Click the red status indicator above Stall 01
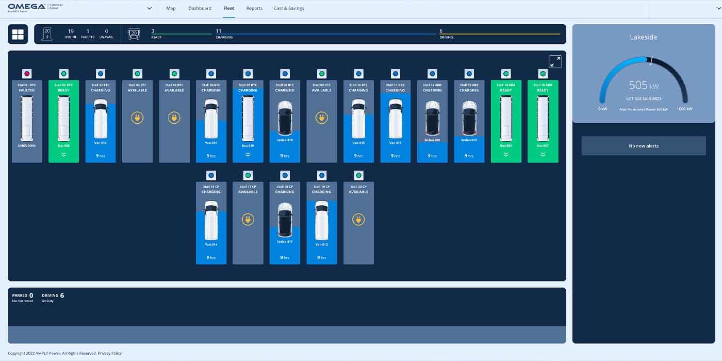Viewport: 722px width, 361px height. pyautogui.click(x=27, y=74)
